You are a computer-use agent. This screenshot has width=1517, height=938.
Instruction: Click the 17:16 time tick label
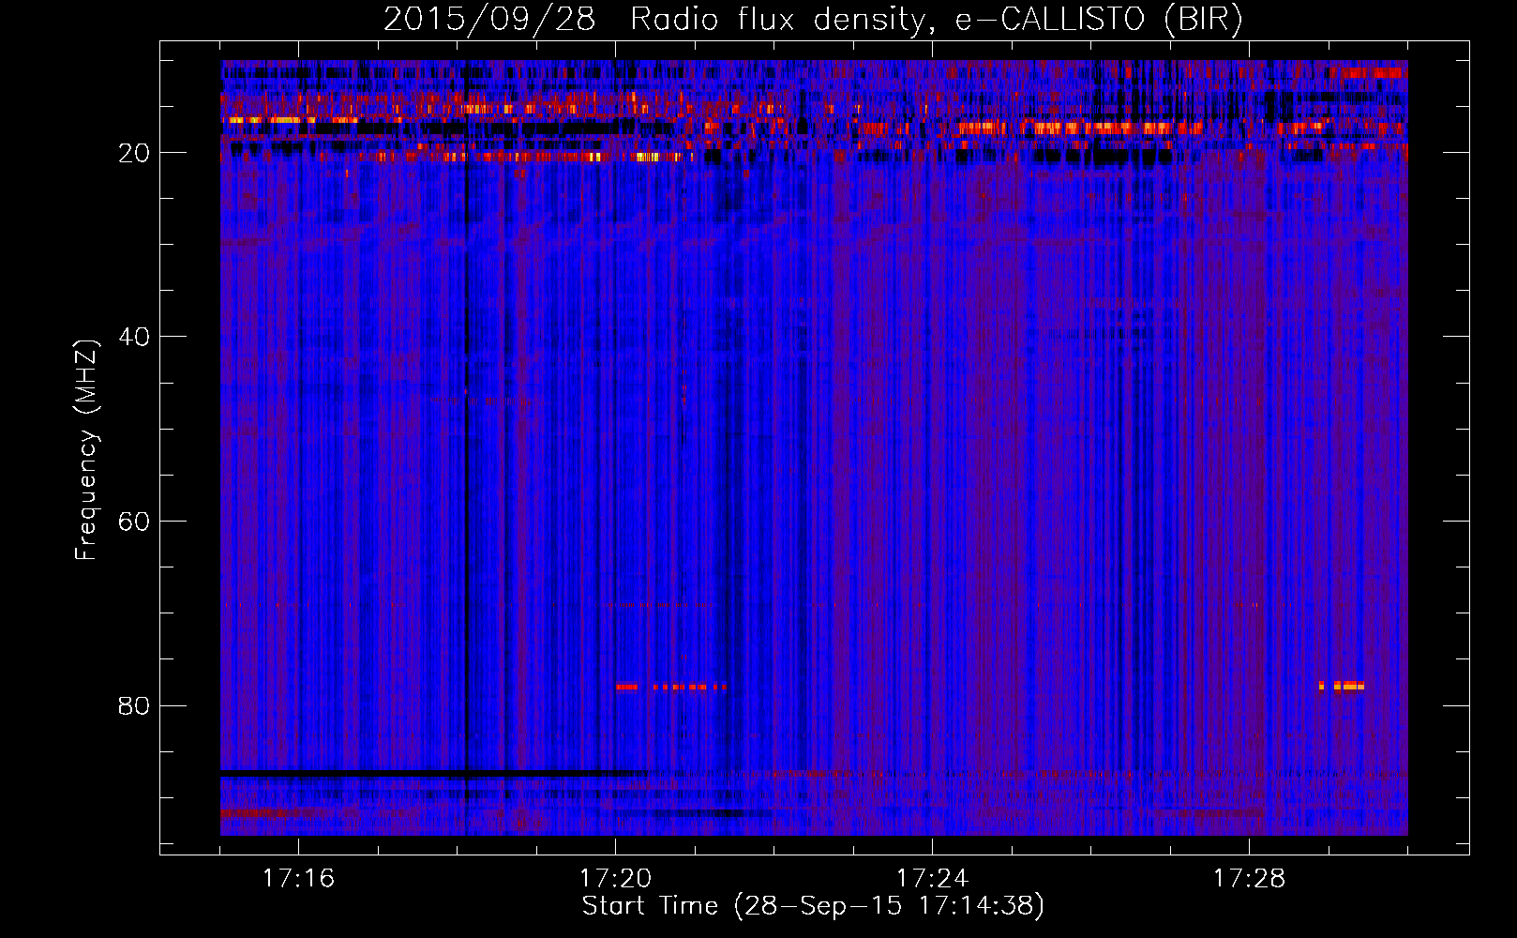[298, 879]
